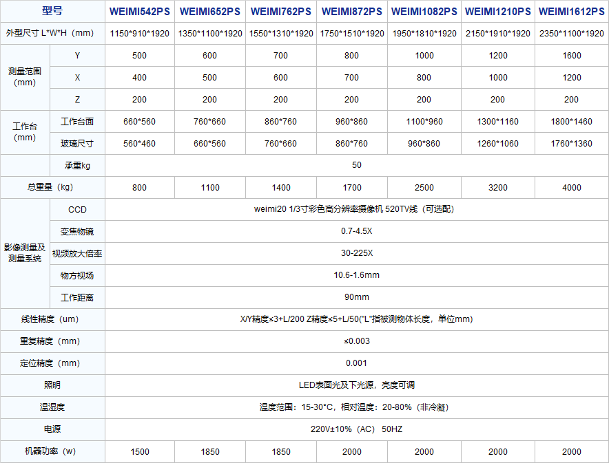Select the dimension 1550*1310*1920 cell
Screen dimensions: 609x463
pyautogui.click(x=281, y=34)
